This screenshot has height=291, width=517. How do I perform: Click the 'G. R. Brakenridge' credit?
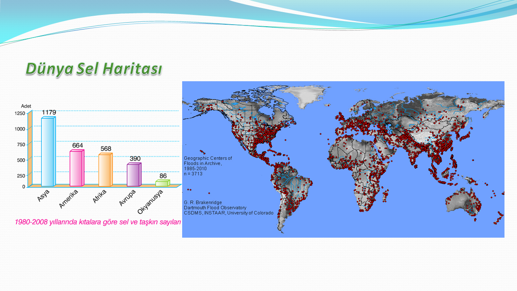coord(203,202)
